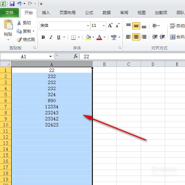Apply yellow fill color bucket

(x=88, y=37)
